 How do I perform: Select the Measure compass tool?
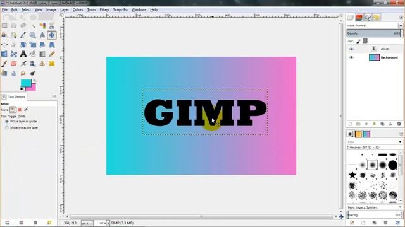(42, 35)
